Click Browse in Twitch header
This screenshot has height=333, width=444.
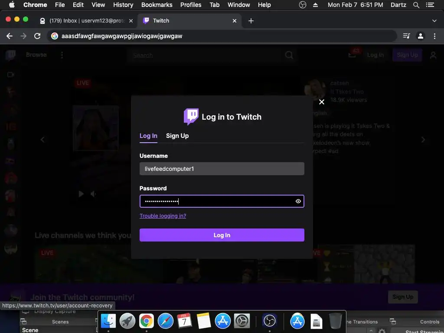[x=36, y=55]
